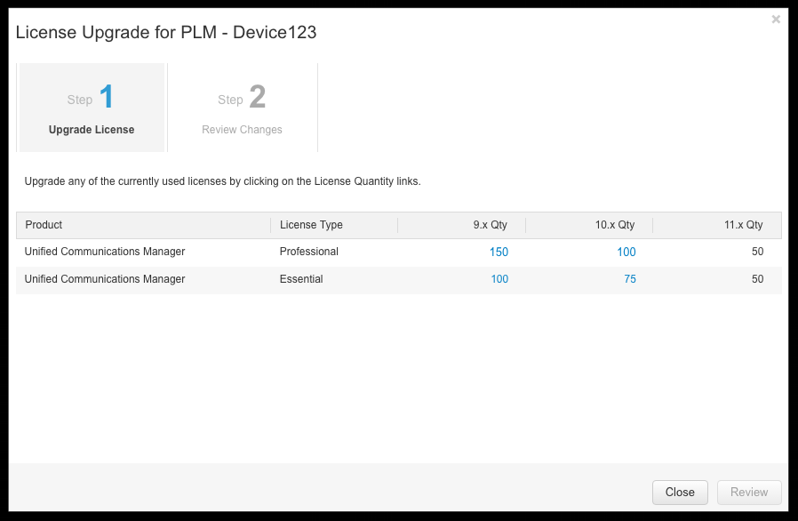Click the 10.x Qty column header

click(x=589, y=225)
